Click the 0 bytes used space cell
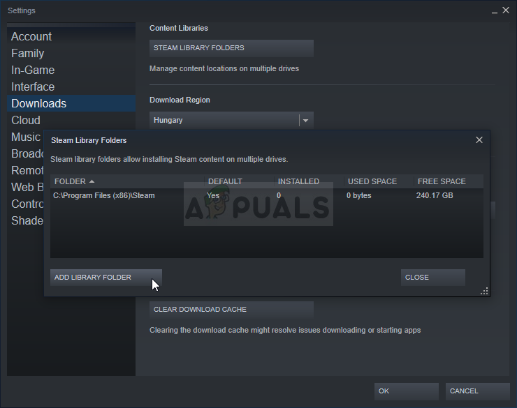The height and width of the screenshot is (408, 517). coord(358,195)
